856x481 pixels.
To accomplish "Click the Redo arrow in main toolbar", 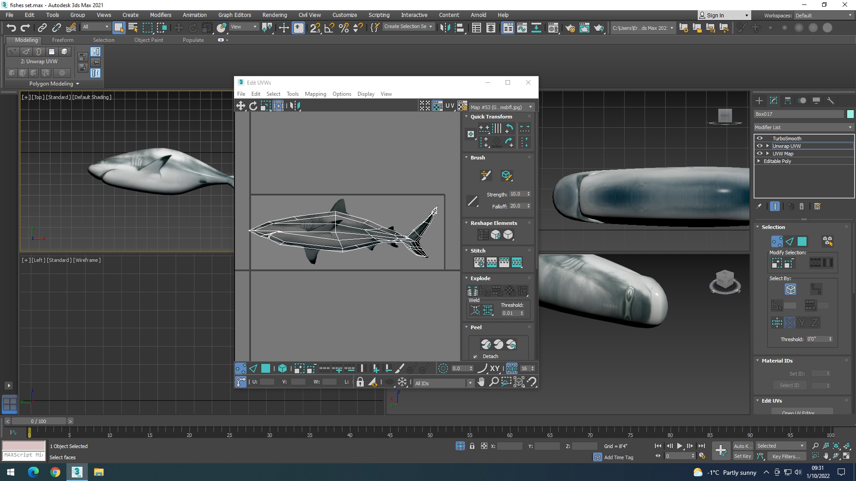I will pyautogui.click(x=25, y=28).
